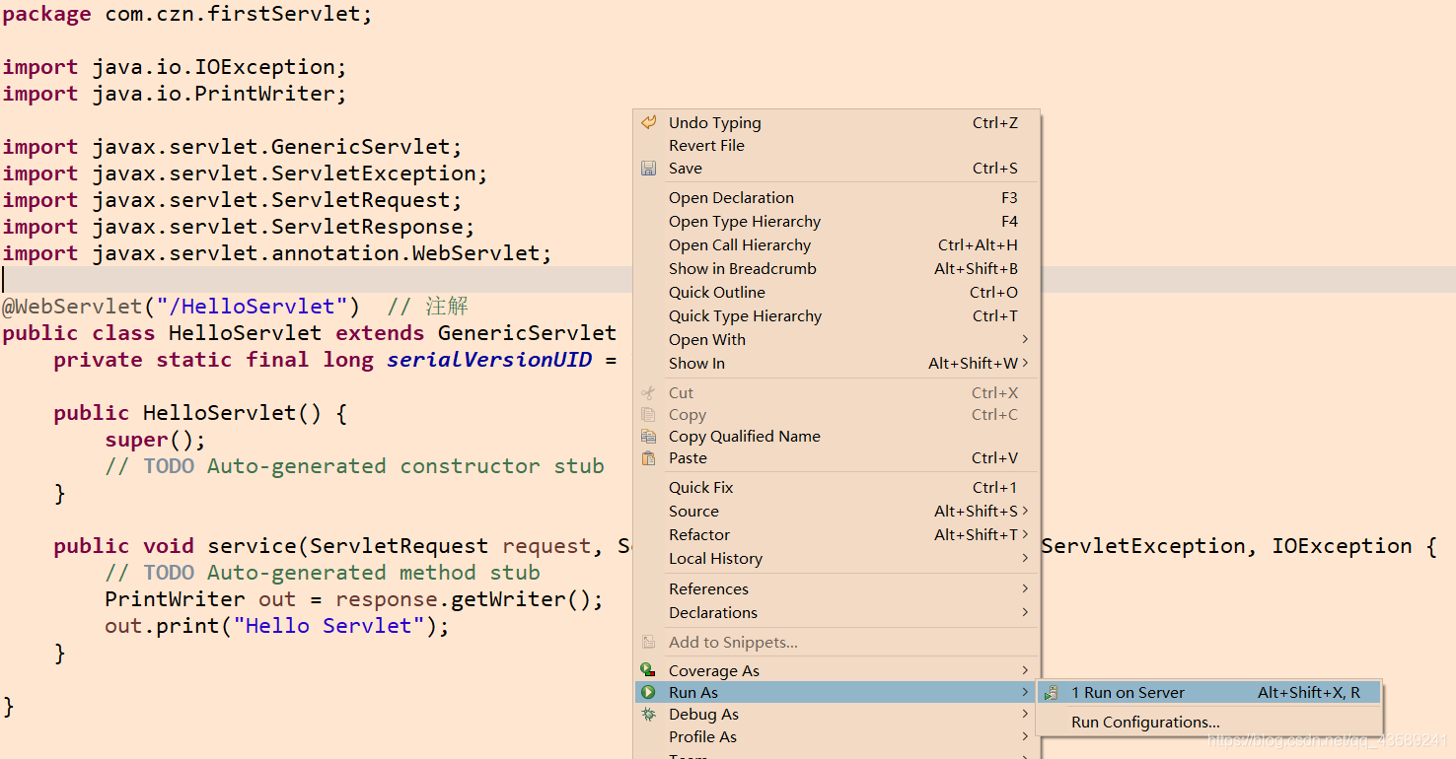Click the public HelloServlet() constructor declaration

click(200, 414)
